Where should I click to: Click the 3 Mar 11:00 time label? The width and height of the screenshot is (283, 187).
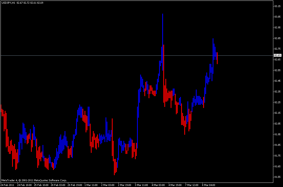141,185
